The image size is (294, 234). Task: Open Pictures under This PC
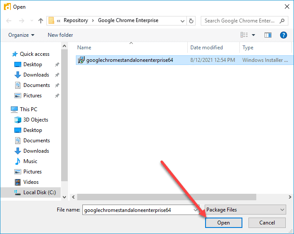coord(28,172)
